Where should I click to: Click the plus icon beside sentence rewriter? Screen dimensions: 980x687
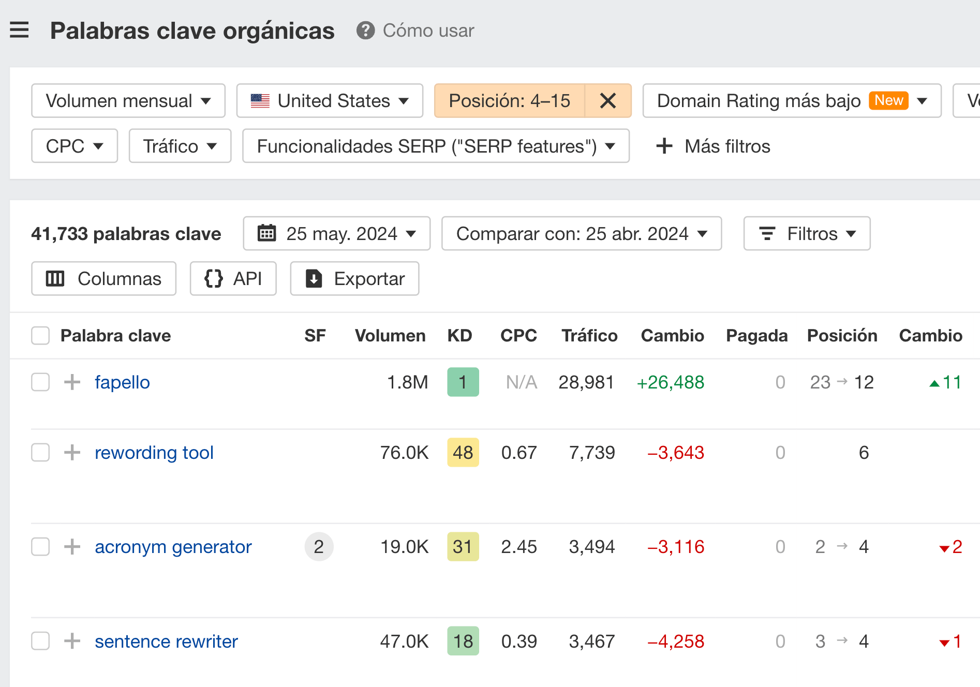click(72, 641)
